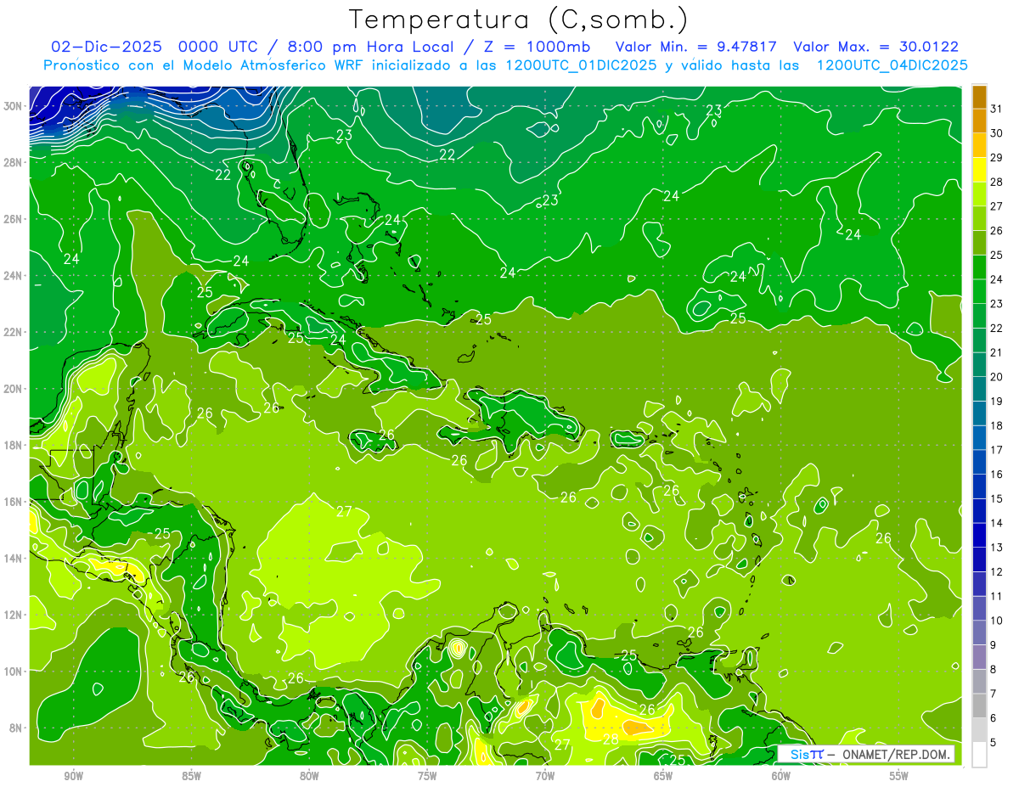Pick the bright yellow swatch in the color scale
Screen dimensions: 1019x787
click(x=979, y=169)
